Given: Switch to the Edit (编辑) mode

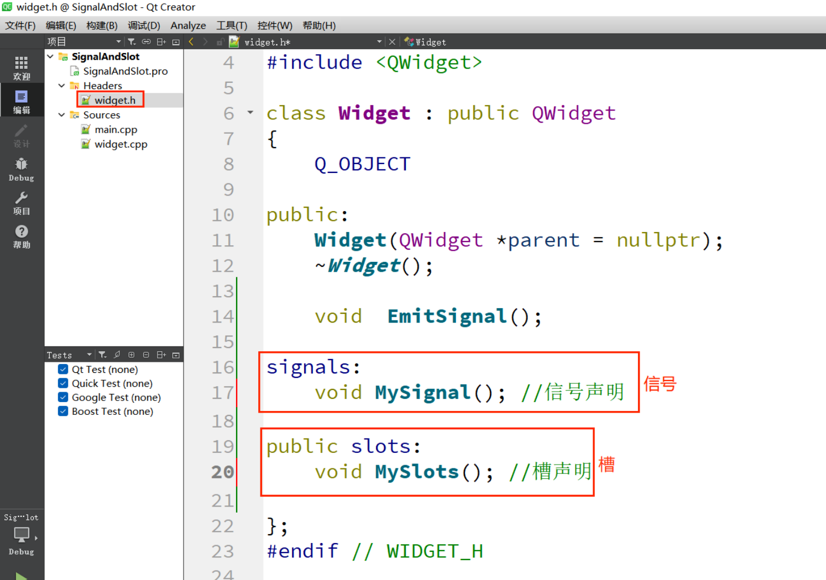Looking at the screenshot, I should click(x=22, y=101).
